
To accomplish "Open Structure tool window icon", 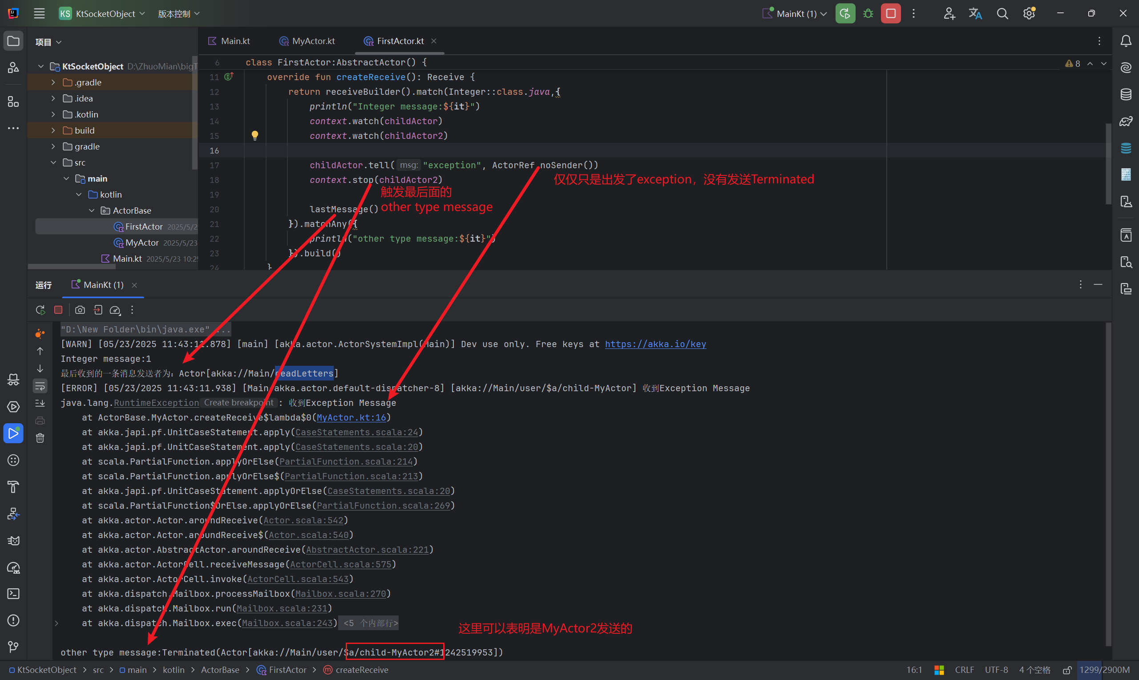I will 13,102.
